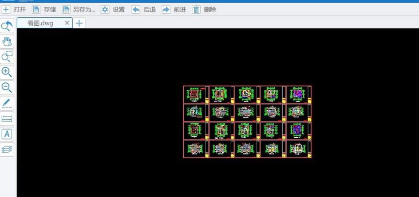Select the pencil line drawing tool
This screenshot has width=419, height=197.
click(7, 103)
